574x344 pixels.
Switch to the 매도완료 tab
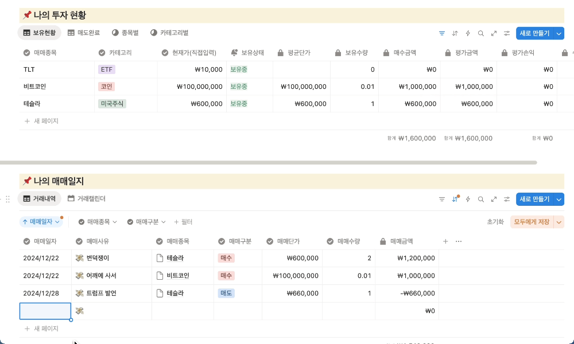click(84, 33)
